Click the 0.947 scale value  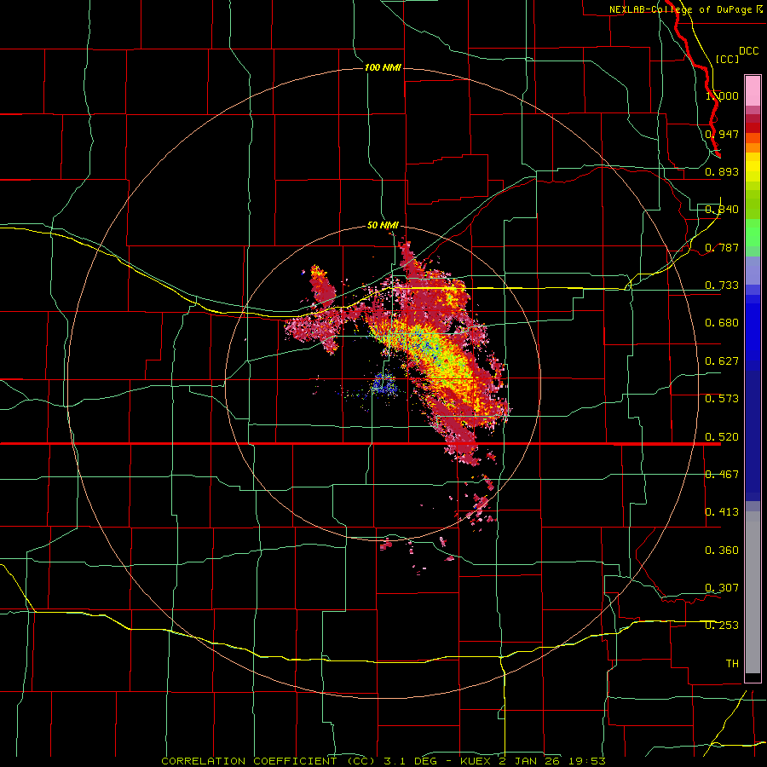[722, 134]
